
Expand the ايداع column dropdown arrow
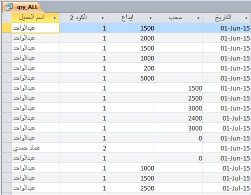[x=150, y=18]
